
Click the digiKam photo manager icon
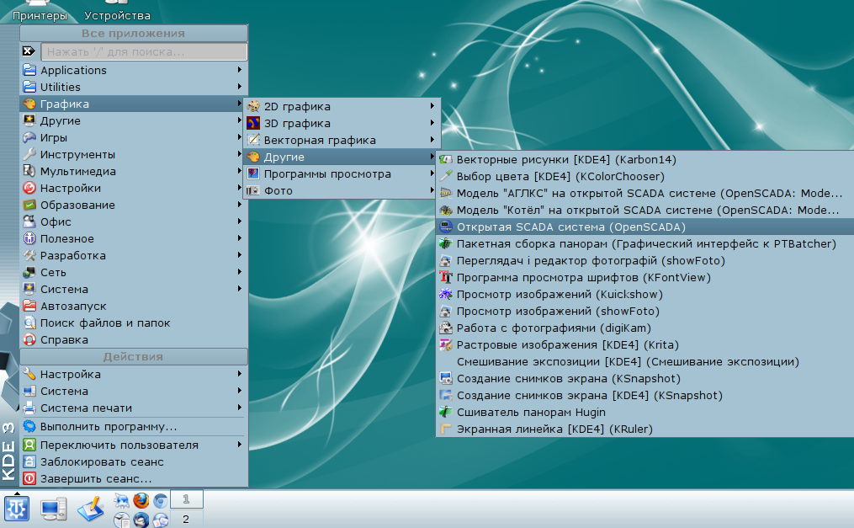[446, 328]
